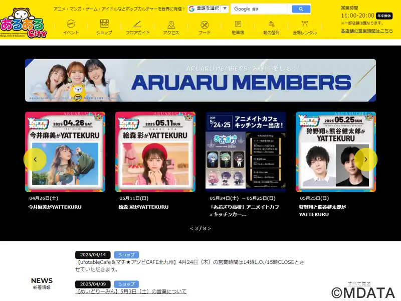The width and height of the screenshot is (401, 301).
Task: Open the めいどりーみん 5月3日 news article
Action: pos(131,291)
